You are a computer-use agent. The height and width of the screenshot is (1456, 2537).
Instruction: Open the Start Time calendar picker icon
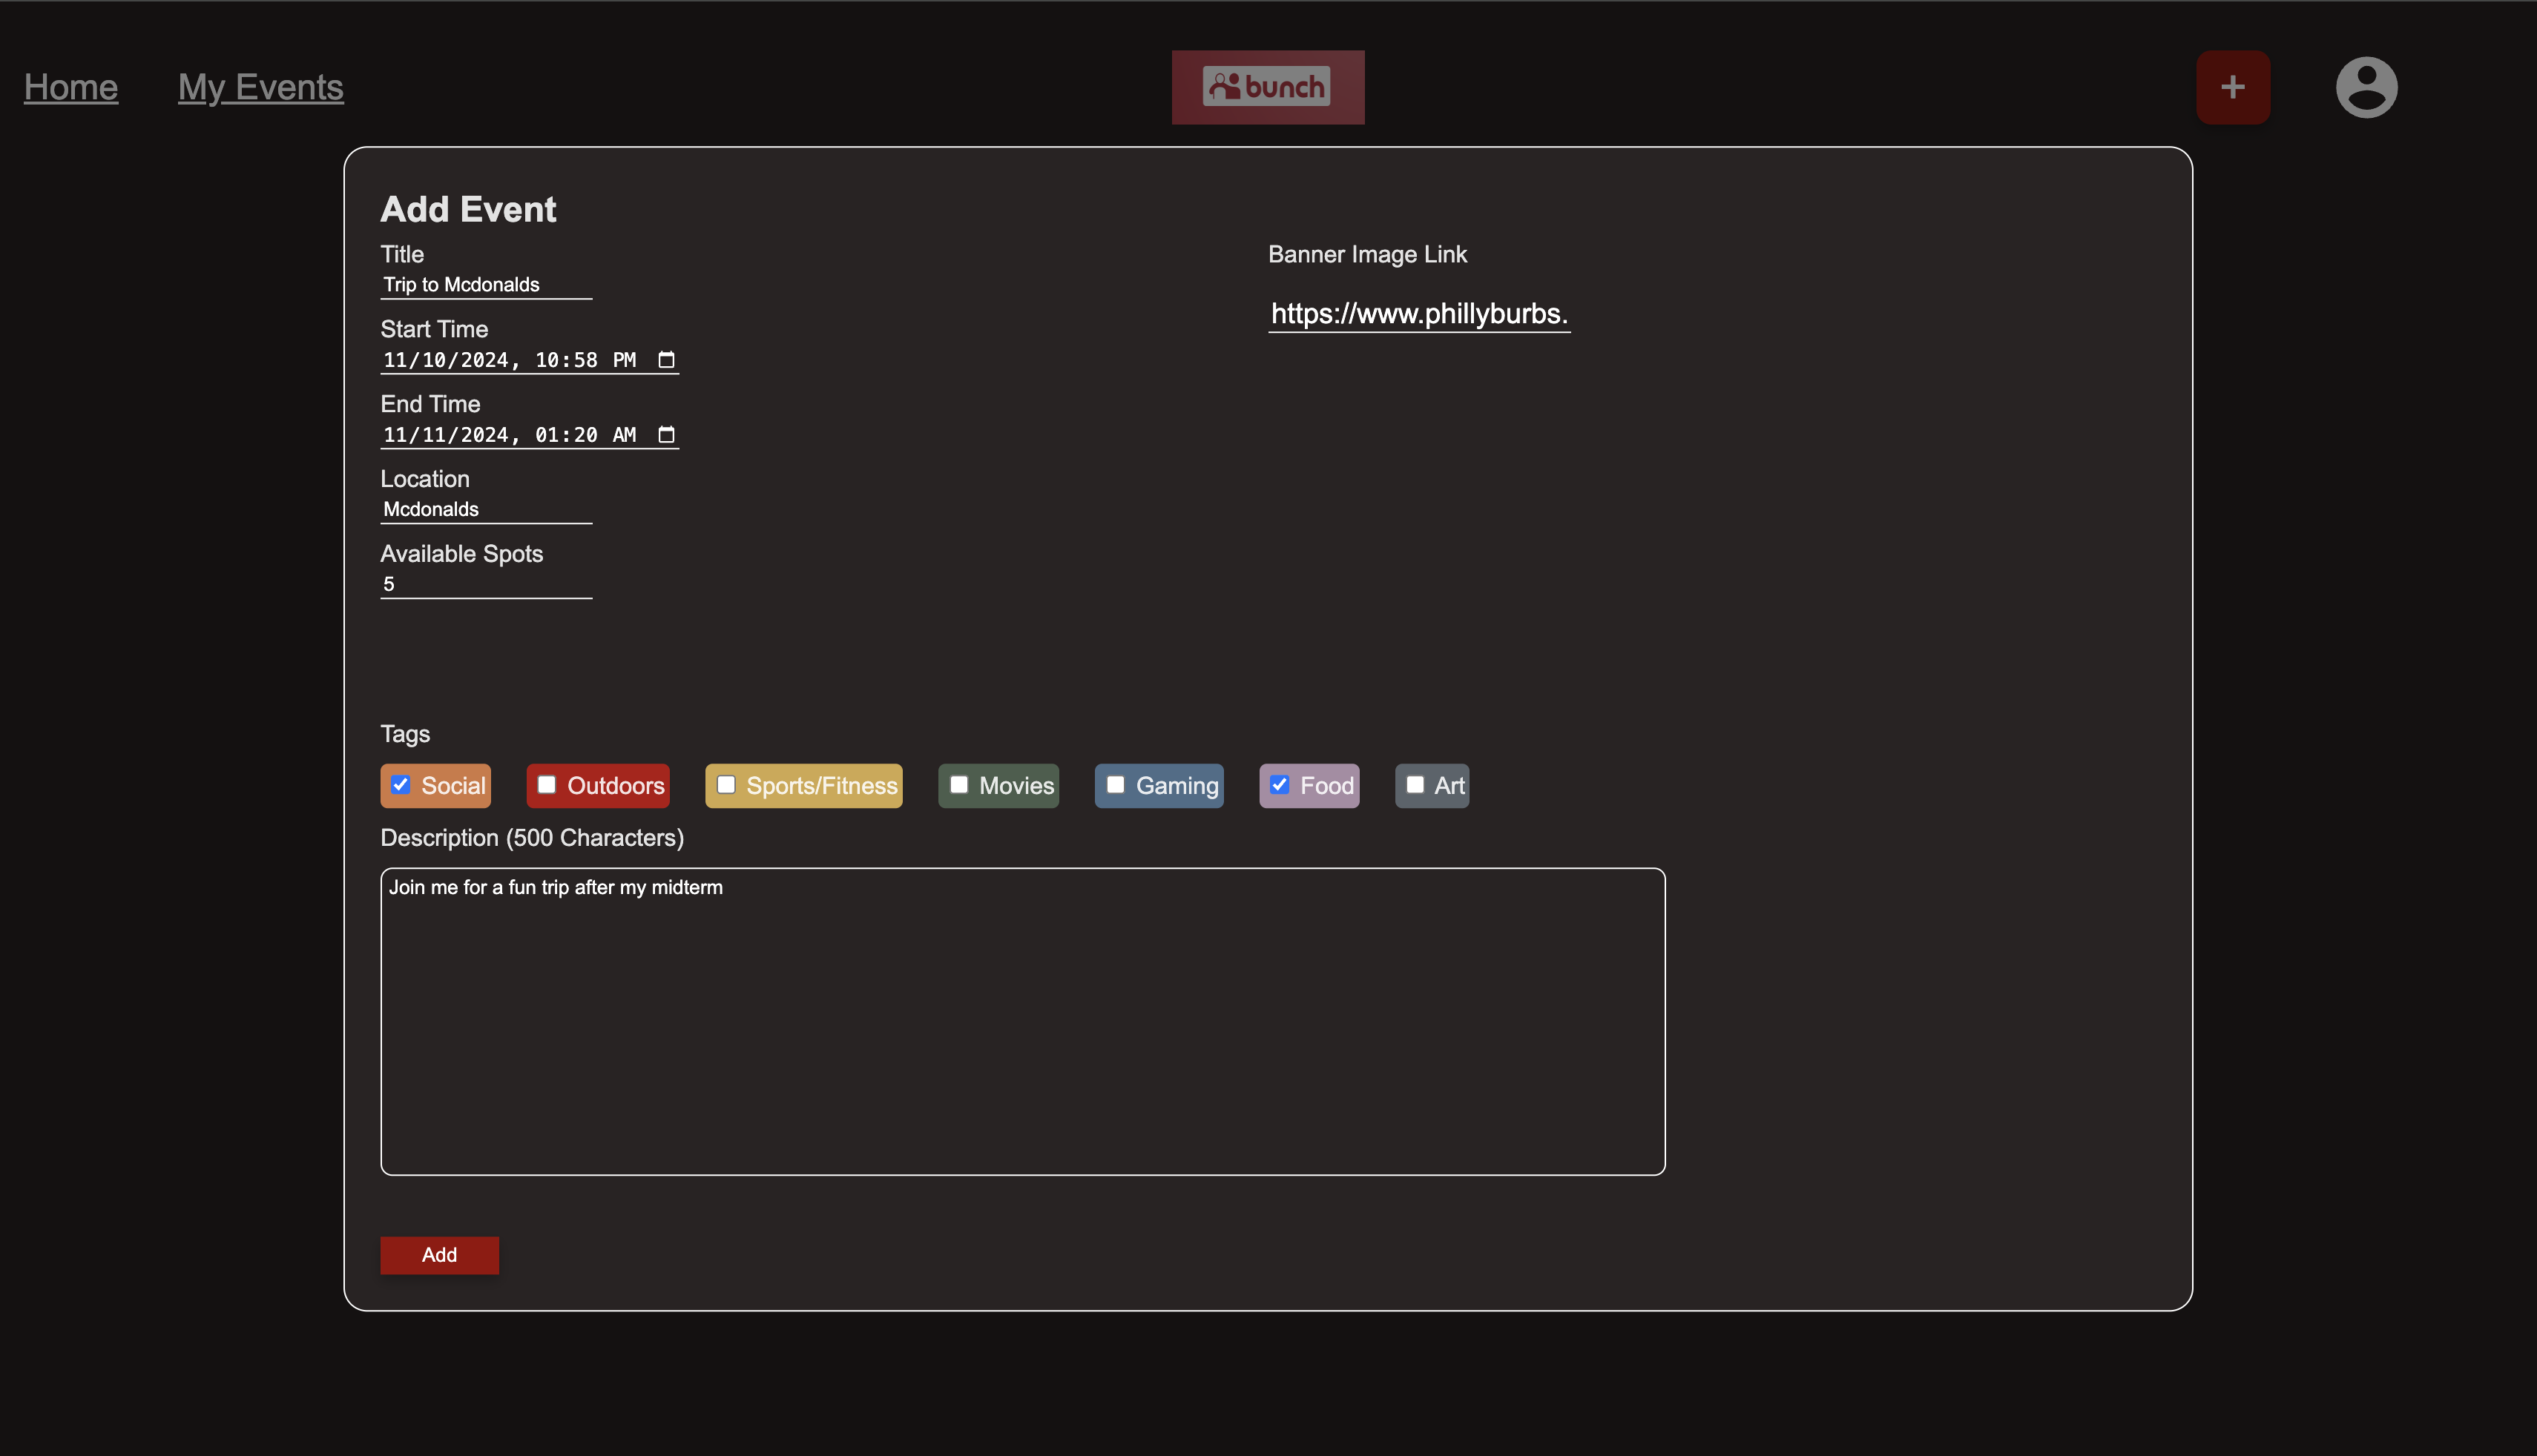[666, 360]
